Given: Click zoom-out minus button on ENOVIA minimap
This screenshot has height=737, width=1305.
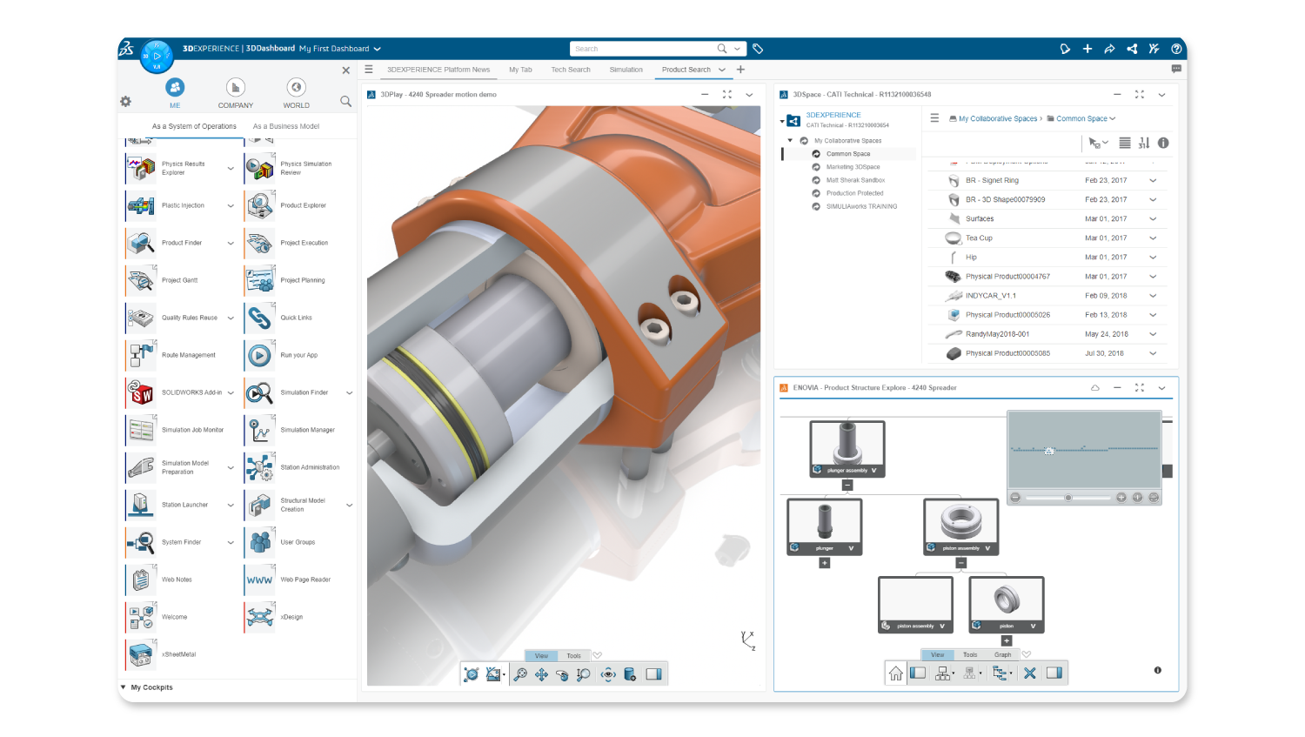Looking at the screenshot, I should (x=1015, y=498).
